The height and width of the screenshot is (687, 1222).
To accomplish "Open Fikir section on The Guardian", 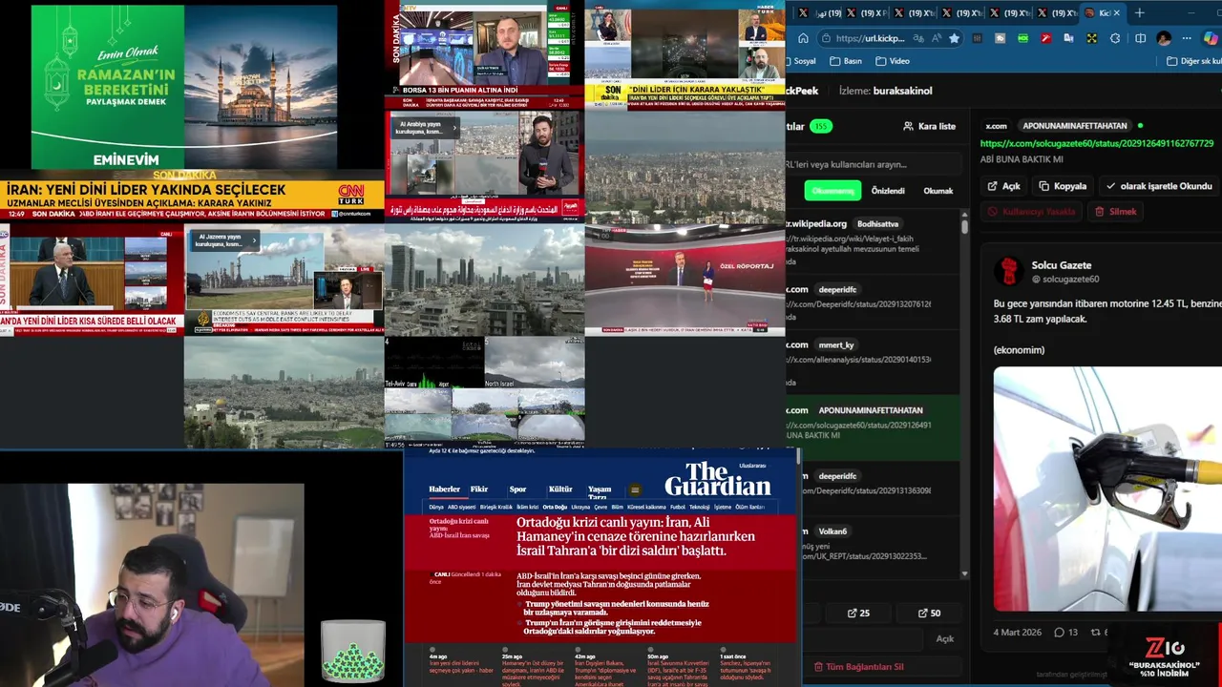I will click(479, 489).
